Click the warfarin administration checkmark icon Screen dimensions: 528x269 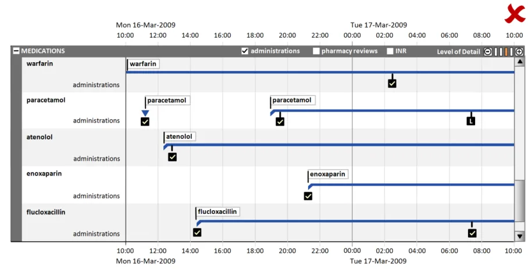pos(392,84)
